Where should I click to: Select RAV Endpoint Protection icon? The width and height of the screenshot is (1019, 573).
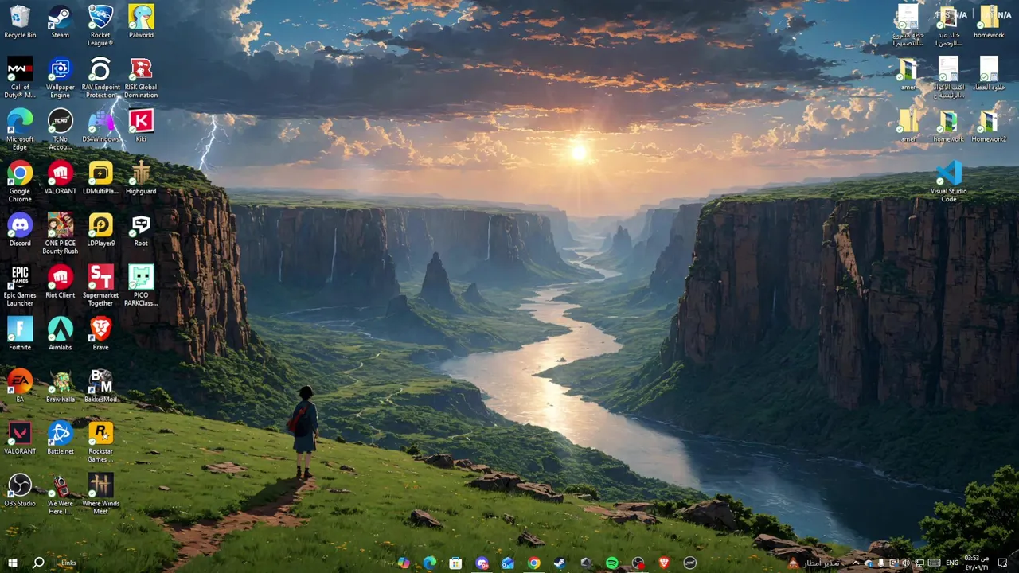pos(100,77)
